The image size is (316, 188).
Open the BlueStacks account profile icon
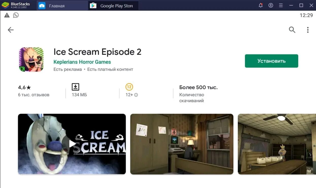pos(271,5)
